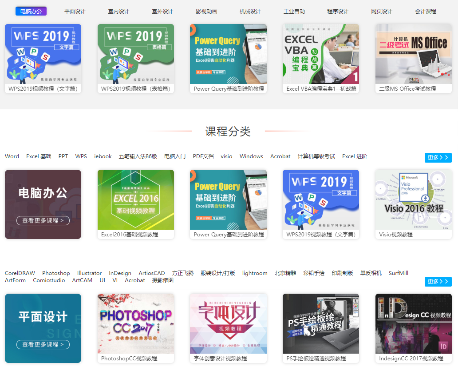Switch to the 平面设计 tab

click(x=75, y=12)
